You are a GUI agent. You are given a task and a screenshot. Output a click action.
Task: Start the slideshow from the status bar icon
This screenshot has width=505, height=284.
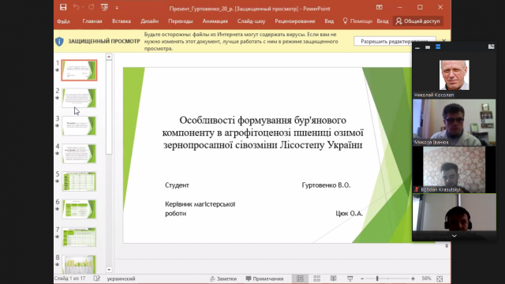click(x=350, y=278)
